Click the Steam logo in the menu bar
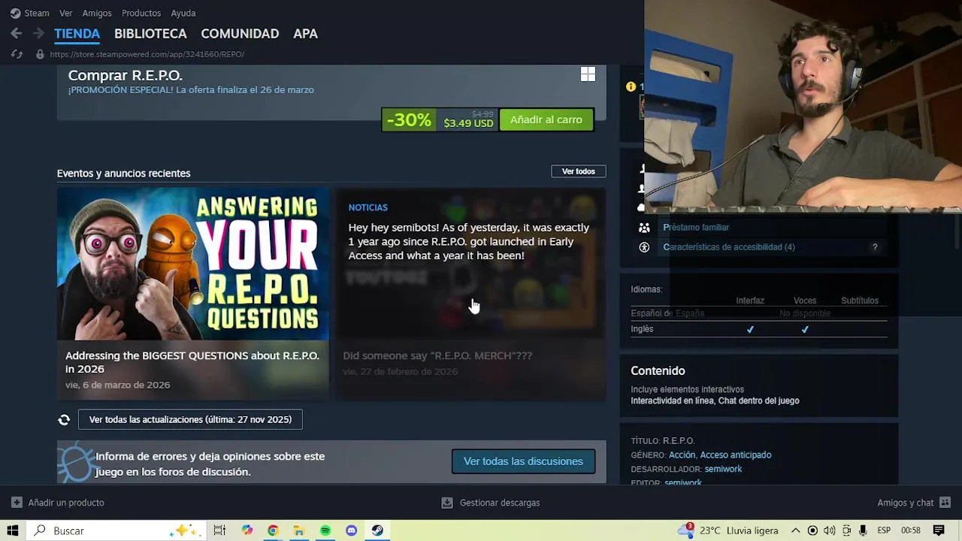962x541 pixels. coord(15,13)
